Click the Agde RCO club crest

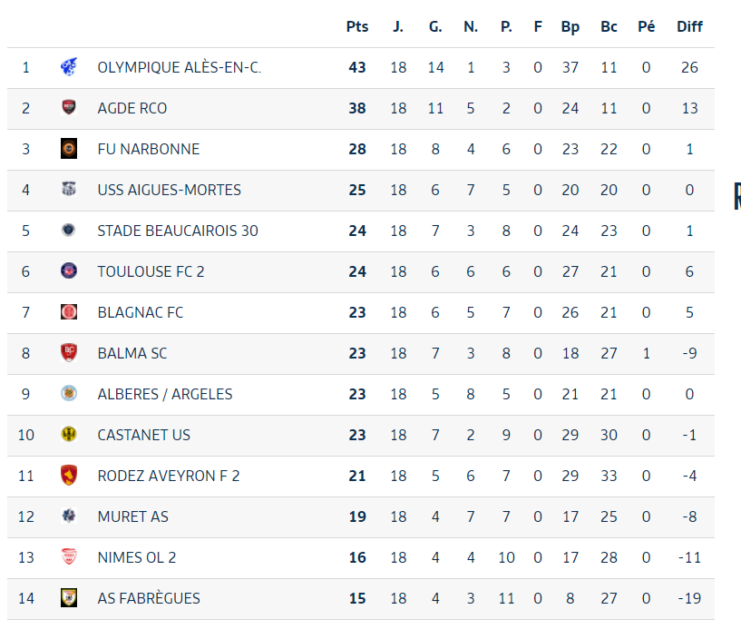pyautogui.click(x=69, y=107)
